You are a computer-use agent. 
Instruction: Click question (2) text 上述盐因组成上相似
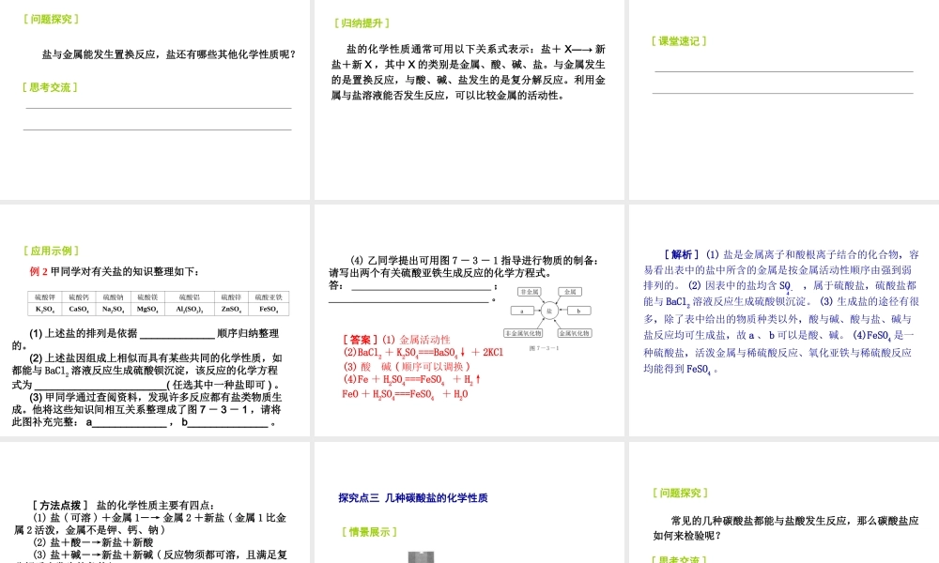pos(146,371)
